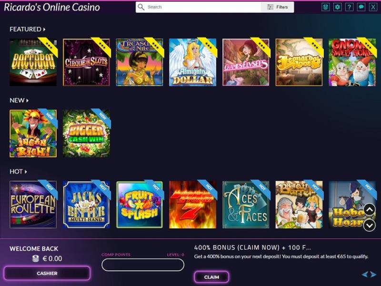Open the cashier chips icon in top bar
The height and width of the screenshot is (286, 381).
click(326, 7)
